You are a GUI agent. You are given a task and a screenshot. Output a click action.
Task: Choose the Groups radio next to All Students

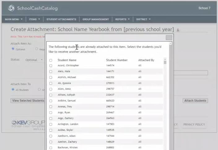pos(39,89)
